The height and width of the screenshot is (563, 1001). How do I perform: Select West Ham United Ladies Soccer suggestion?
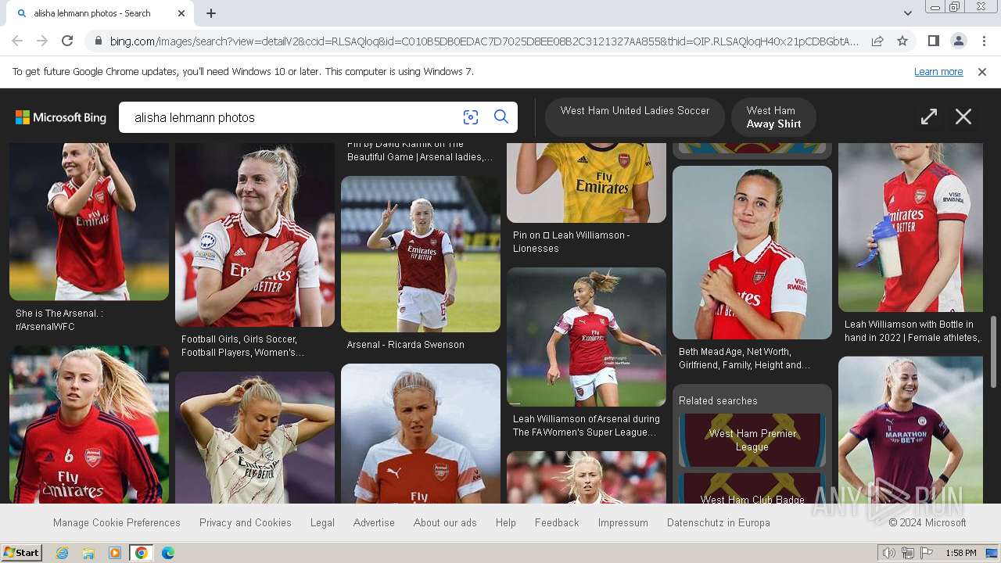pos(635,117)
